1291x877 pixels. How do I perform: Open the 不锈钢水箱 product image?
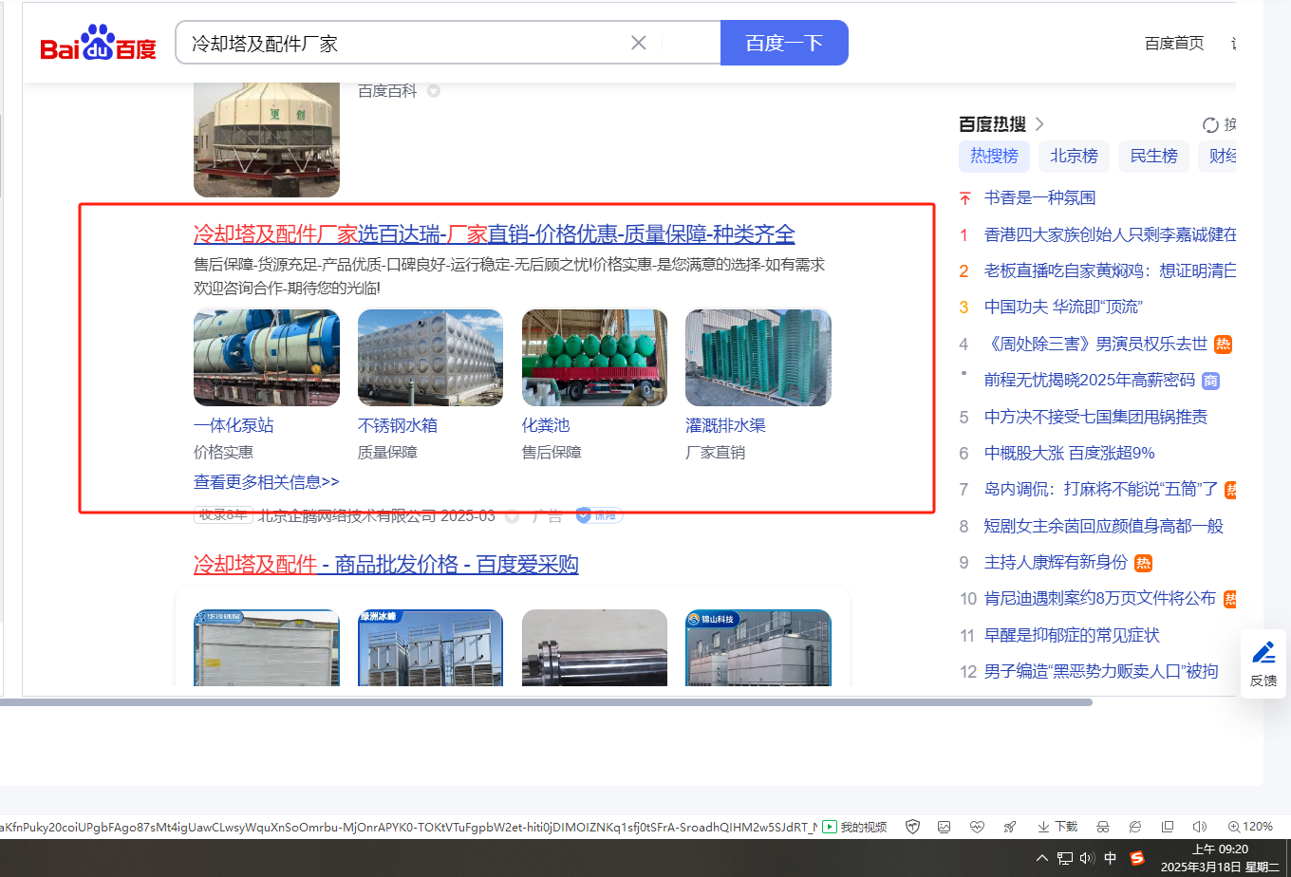[431, 358]
